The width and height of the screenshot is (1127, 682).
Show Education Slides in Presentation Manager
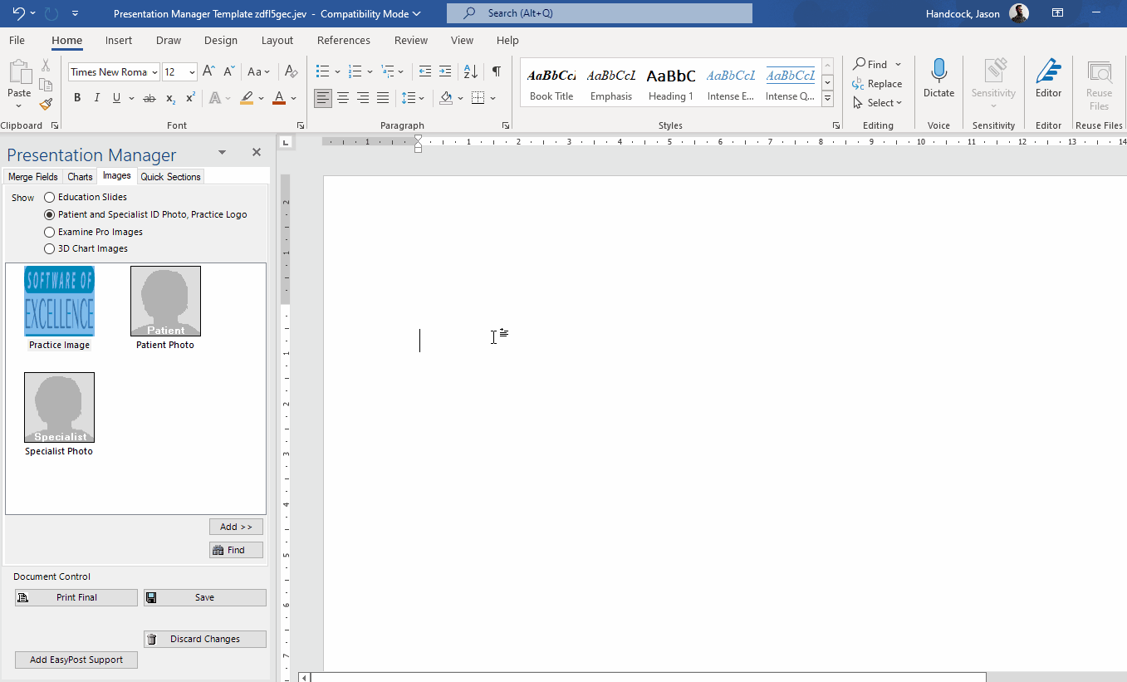point(49,197)
